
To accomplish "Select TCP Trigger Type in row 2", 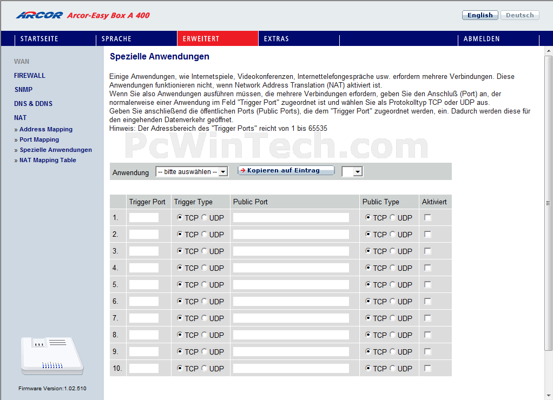I will pos(180,234).
